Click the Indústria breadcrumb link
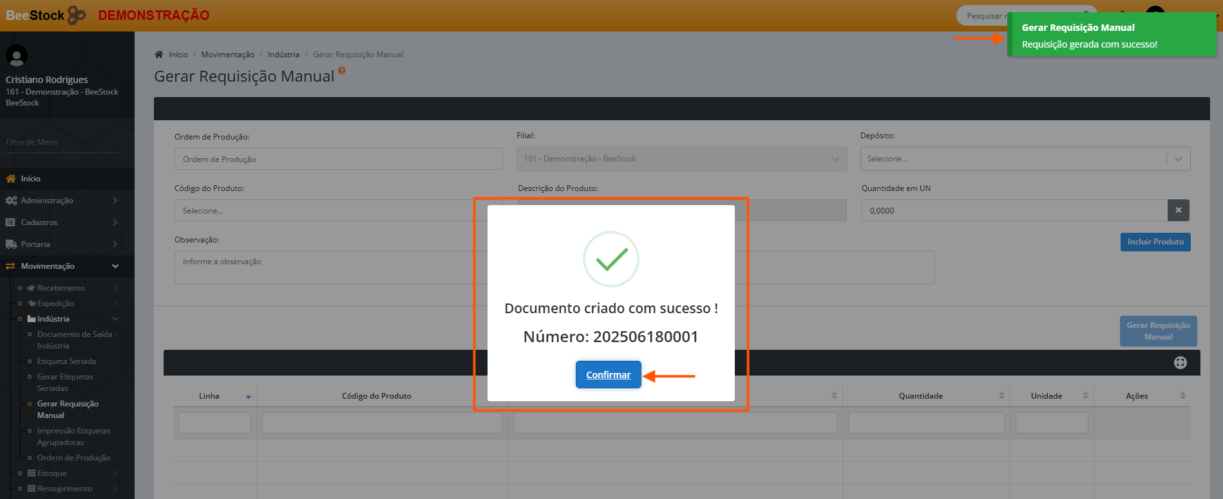The height and width of the screenshot is (499, 1223). tap(283, 55)
